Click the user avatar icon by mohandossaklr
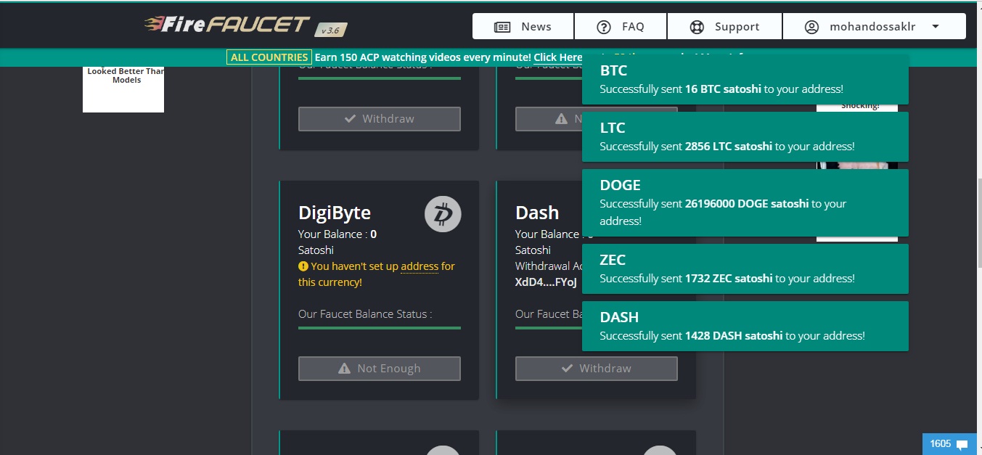This screenshot has height=455, width=982. (x=812, y=27)
